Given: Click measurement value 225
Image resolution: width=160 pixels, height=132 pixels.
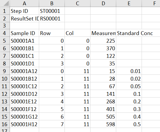Looking at the screenshot, I should coord(103,41).
